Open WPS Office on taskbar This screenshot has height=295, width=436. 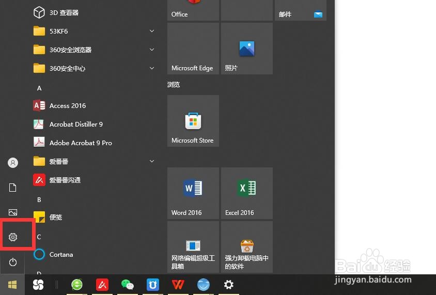(x=178, y=285)
